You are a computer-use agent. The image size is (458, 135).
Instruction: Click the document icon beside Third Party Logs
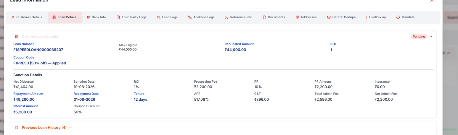coord(118,17)
